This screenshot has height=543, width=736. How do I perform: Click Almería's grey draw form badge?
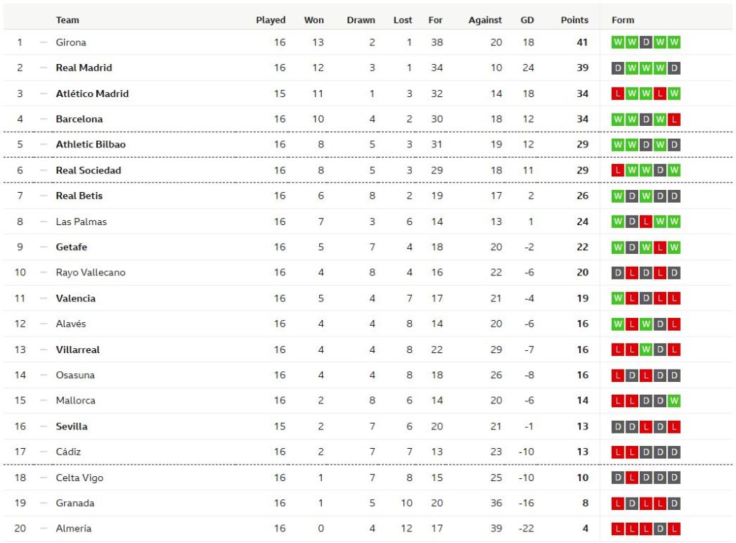pos(660,529)
